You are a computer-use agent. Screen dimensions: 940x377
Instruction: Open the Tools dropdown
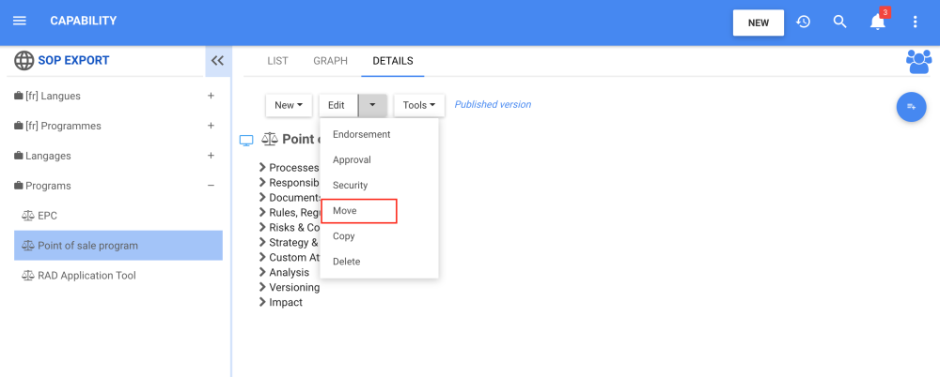(418, 105)
